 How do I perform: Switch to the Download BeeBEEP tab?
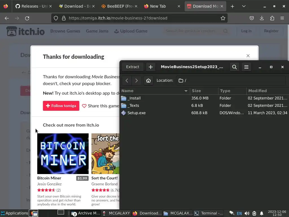coord(77,6)
